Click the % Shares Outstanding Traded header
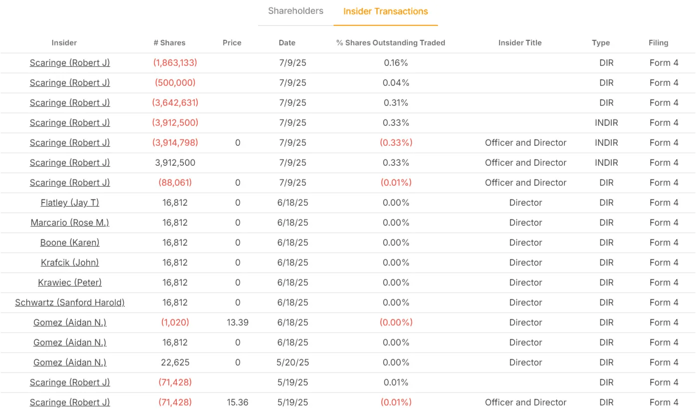 click(390, 43)
